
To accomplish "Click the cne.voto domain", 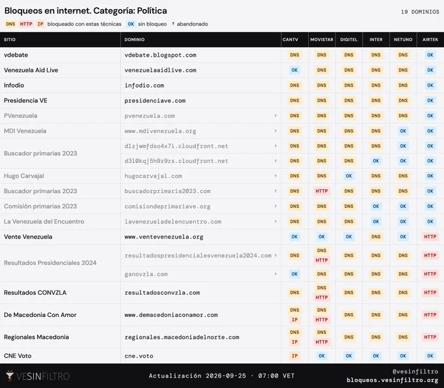I will click(138, 356).
